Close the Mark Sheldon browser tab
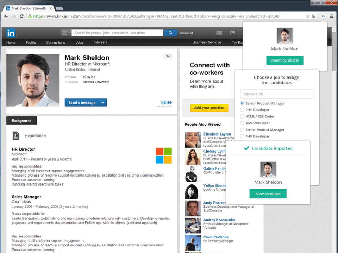This screenshot has width=338, height=253. coord(51,9)
